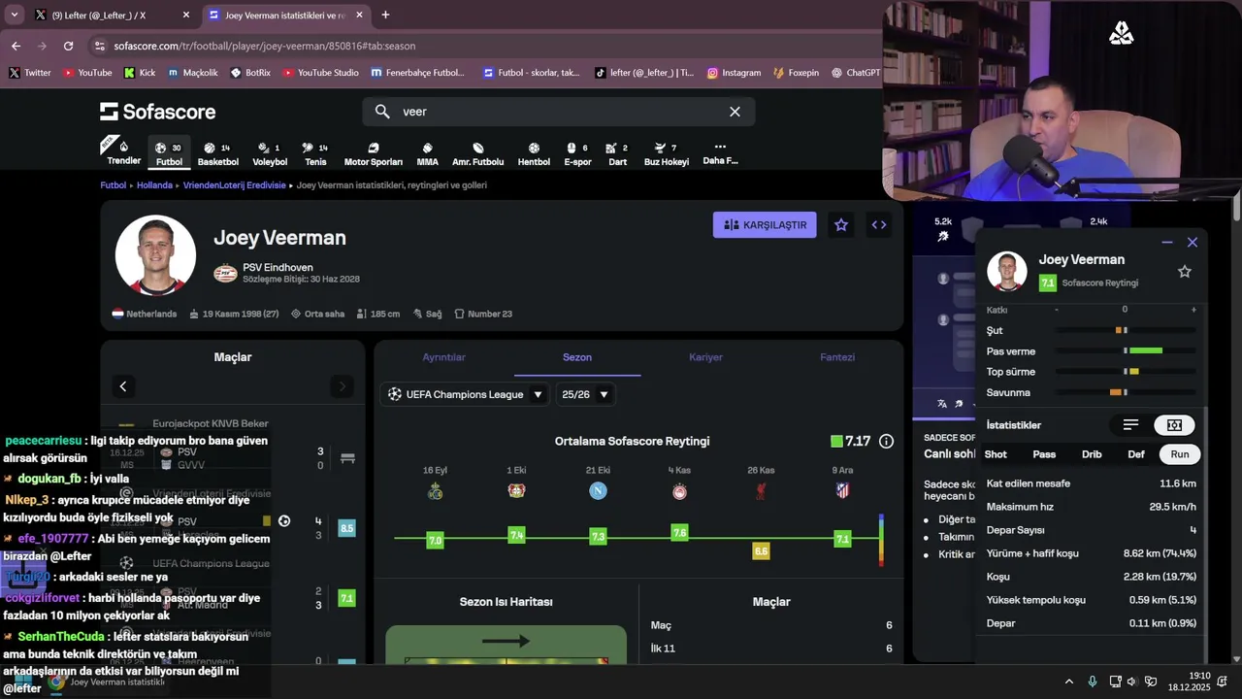Select the Voleybol sport icon
This screenshot has width=1242, height=699.
coord(270,153)
